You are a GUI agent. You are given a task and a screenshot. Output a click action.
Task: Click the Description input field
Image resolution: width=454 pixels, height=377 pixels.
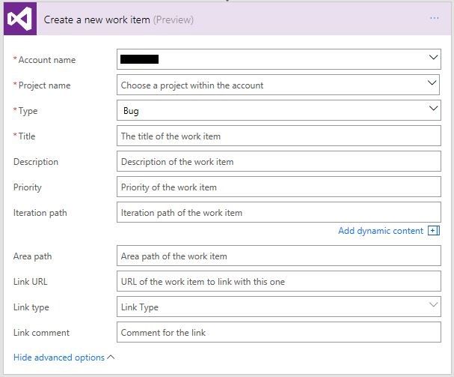[x=279, y=161]
